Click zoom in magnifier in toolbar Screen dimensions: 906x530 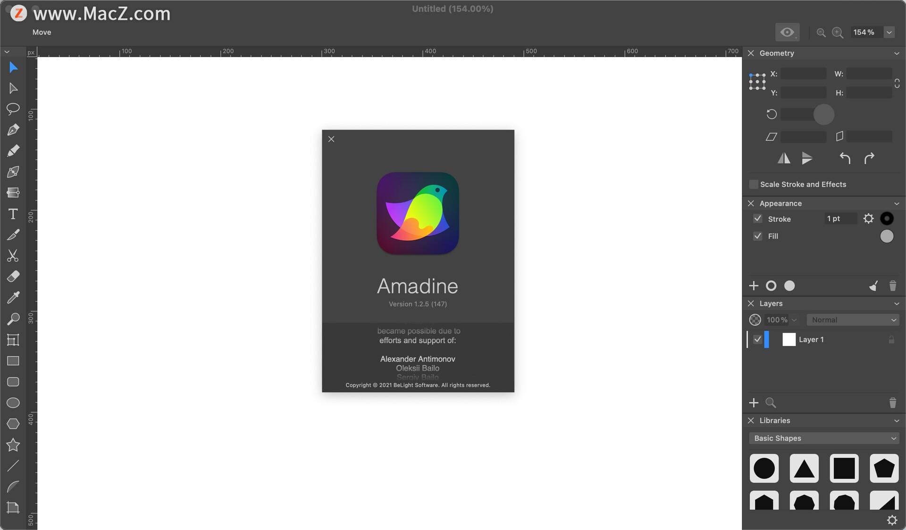[x=838, y=33]
